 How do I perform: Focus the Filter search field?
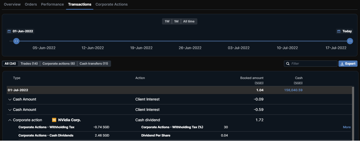tap(311, 64)
